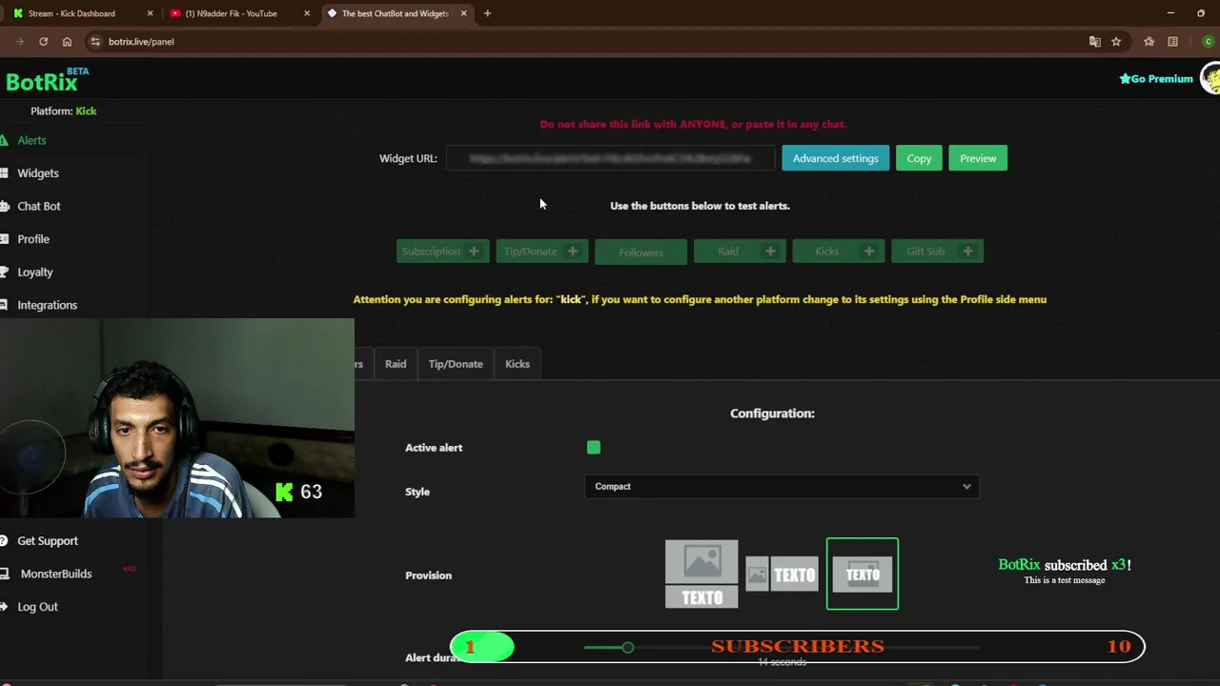This screenshot has height=686, width=1220.
Task: Copy the widget URL
Action: [x=919, y=159]
